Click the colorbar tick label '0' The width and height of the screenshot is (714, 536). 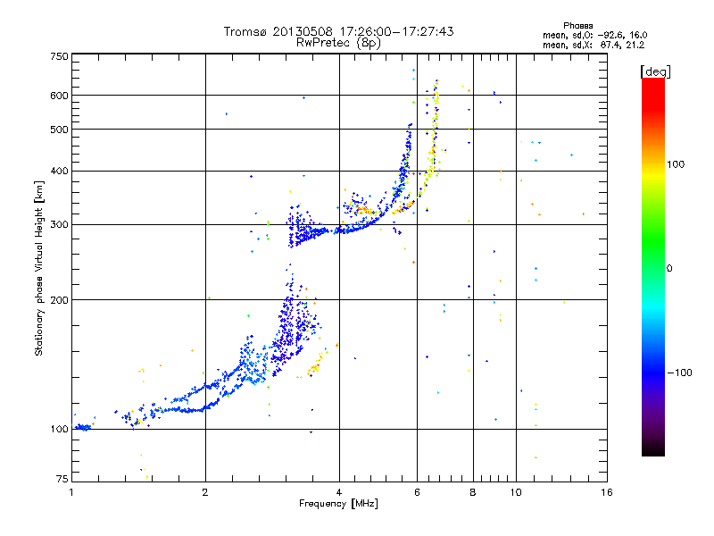pyautogui.click(x=669, y=269)
